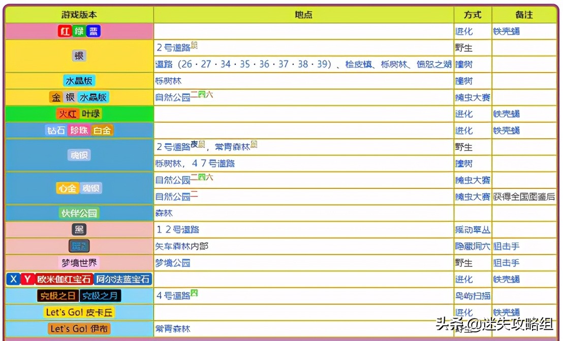Click the 水晶版 Crystal version badge
Viewport: 563px width, 341px height.
[x=79, y=80]
